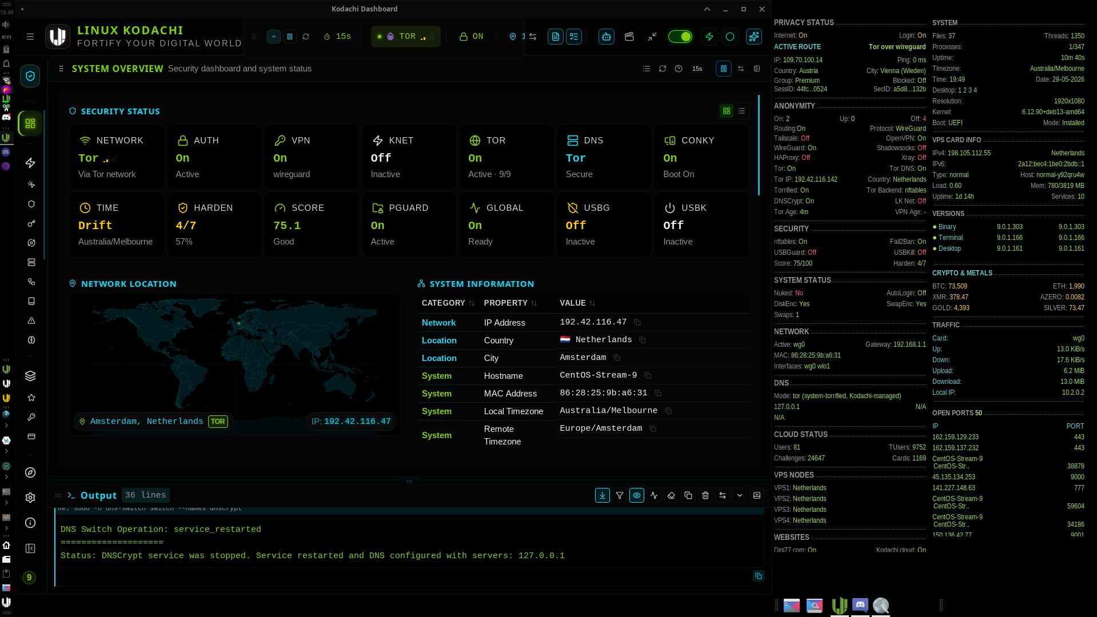Copy the DNS Switch Operation output block
This screenshot has height=617, width=1097.
pyautogui.click(x=759, y=576)
